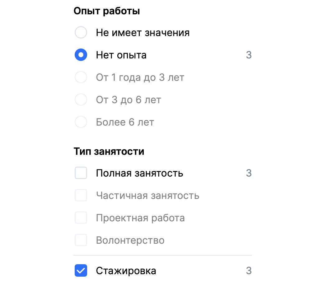The width and height of the screenshot is (323, 286).
Task: Select the 'От 3 до 6 лет' radio button
Action: click(81, 100)
